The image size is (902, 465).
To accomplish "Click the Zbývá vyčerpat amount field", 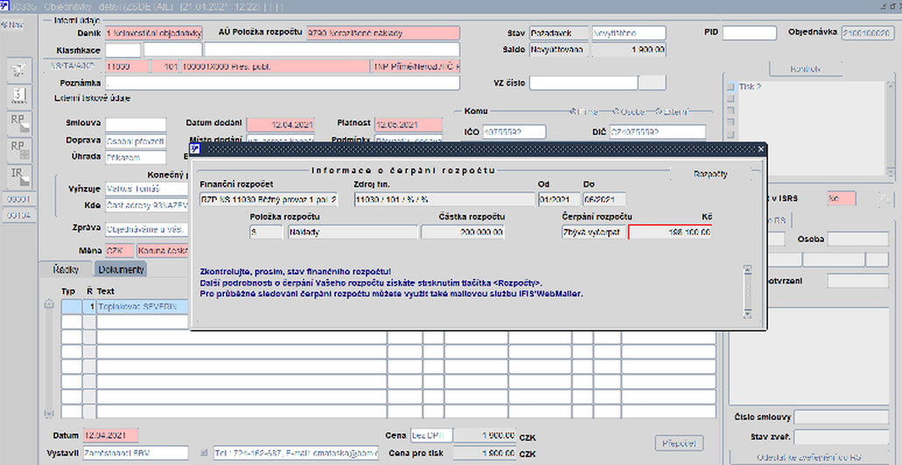I will coord(670,232).
